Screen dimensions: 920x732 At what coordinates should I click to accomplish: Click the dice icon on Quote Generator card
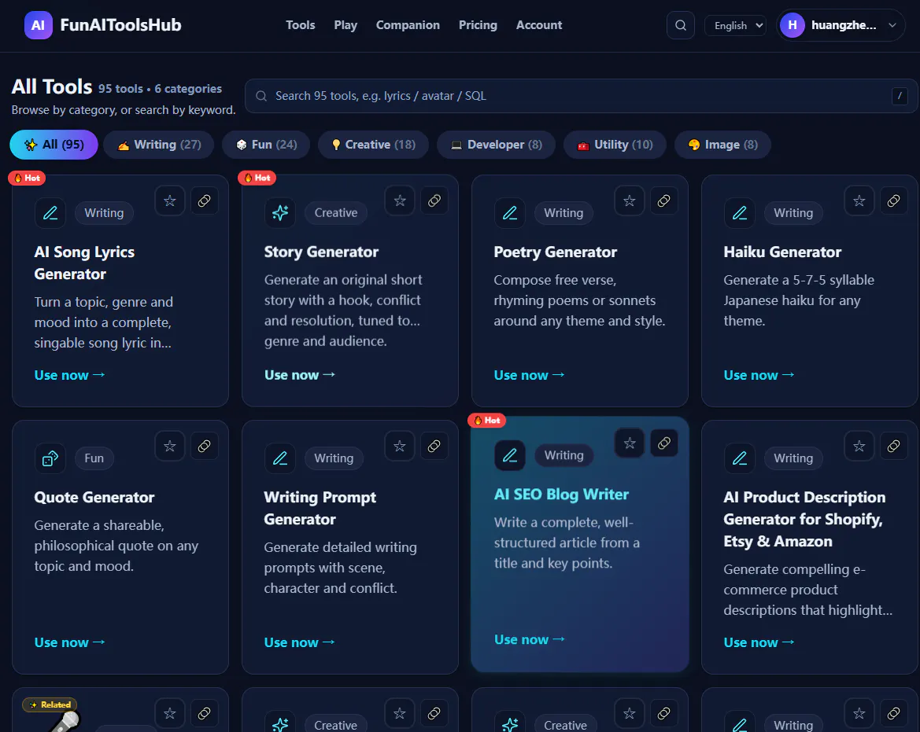[x=50, y=458]
